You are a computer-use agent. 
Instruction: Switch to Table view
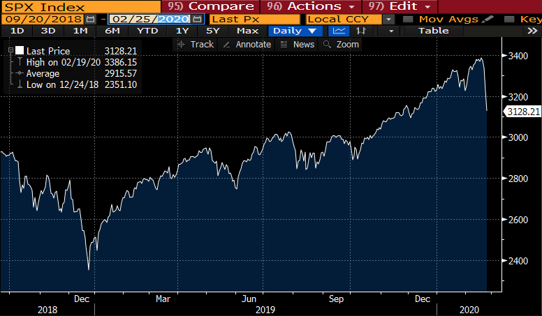point(434,31)
